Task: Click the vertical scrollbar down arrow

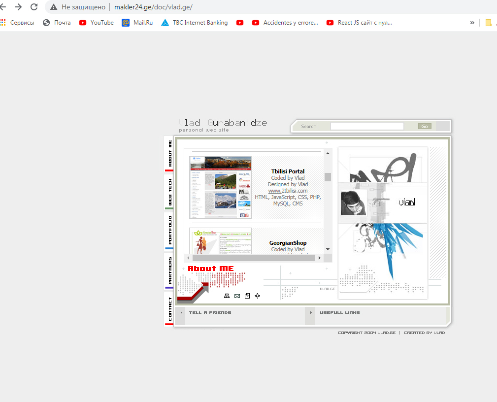Action: tap(328, 250)
